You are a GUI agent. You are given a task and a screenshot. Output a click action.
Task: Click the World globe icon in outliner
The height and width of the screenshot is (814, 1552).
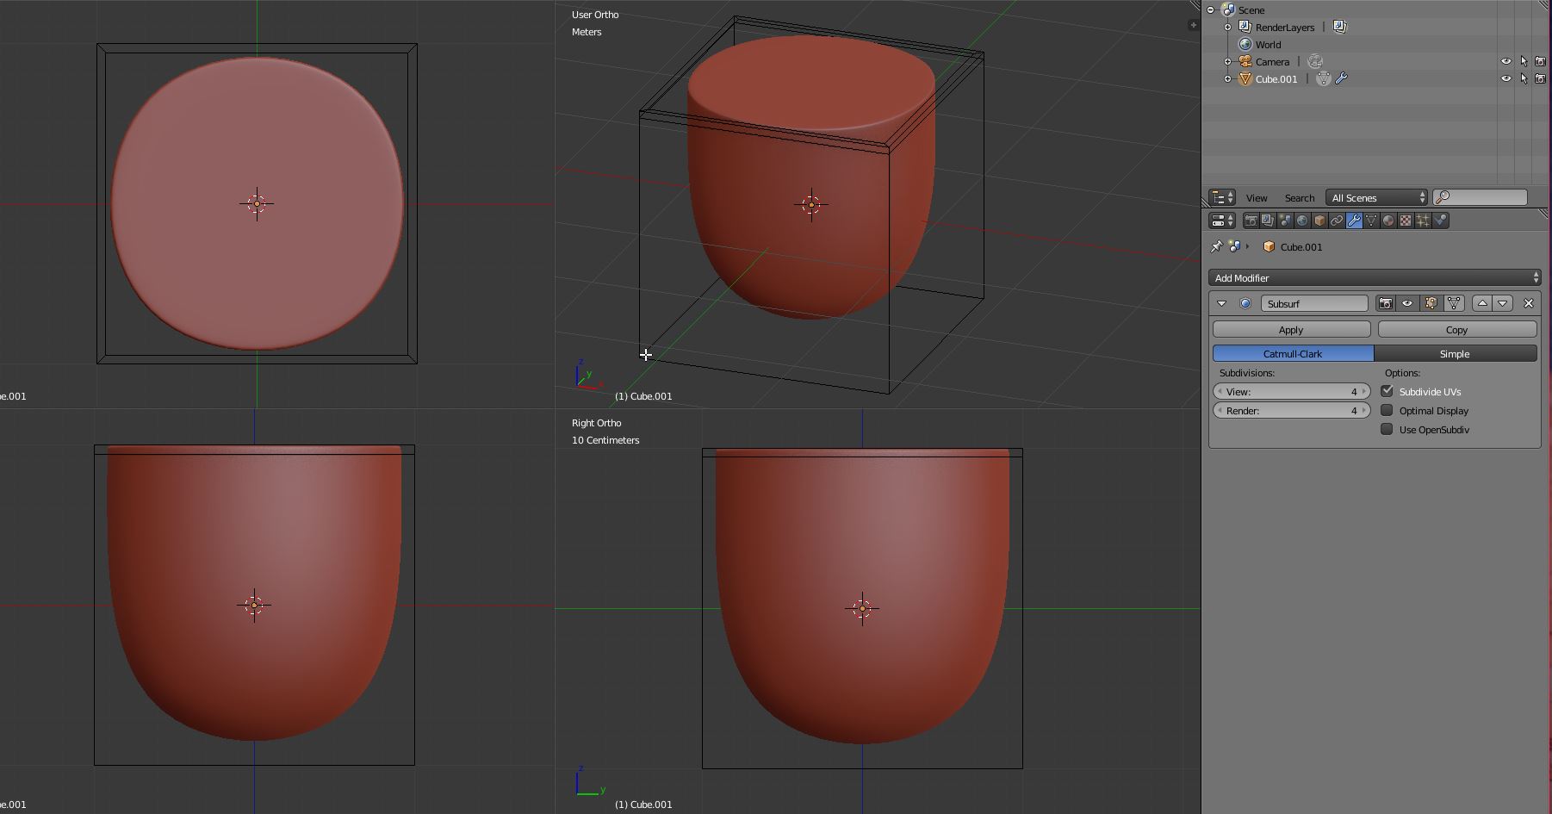pos(1245,45)
